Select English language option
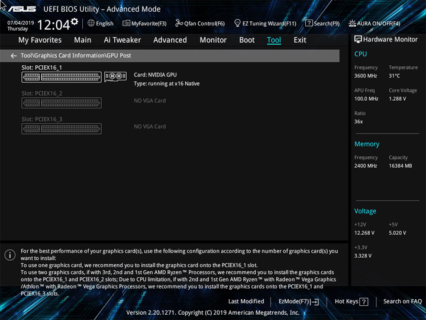This screenshot has height=320, width=426. (105, 23)
